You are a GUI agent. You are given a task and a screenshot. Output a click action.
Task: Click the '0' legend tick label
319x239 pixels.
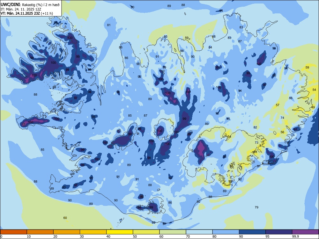coord(1,236)
